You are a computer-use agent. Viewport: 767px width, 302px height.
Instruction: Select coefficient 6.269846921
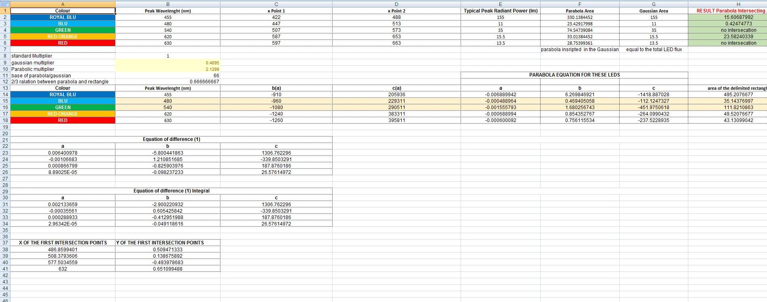click(x=580, y=95)
